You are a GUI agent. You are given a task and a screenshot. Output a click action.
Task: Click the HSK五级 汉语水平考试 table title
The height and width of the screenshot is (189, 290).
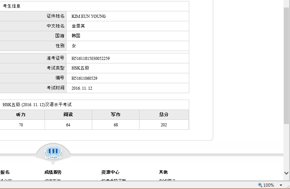click(37, 104)
